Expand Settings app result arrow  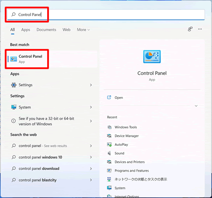pyautogui.click(x=91, y=85)
